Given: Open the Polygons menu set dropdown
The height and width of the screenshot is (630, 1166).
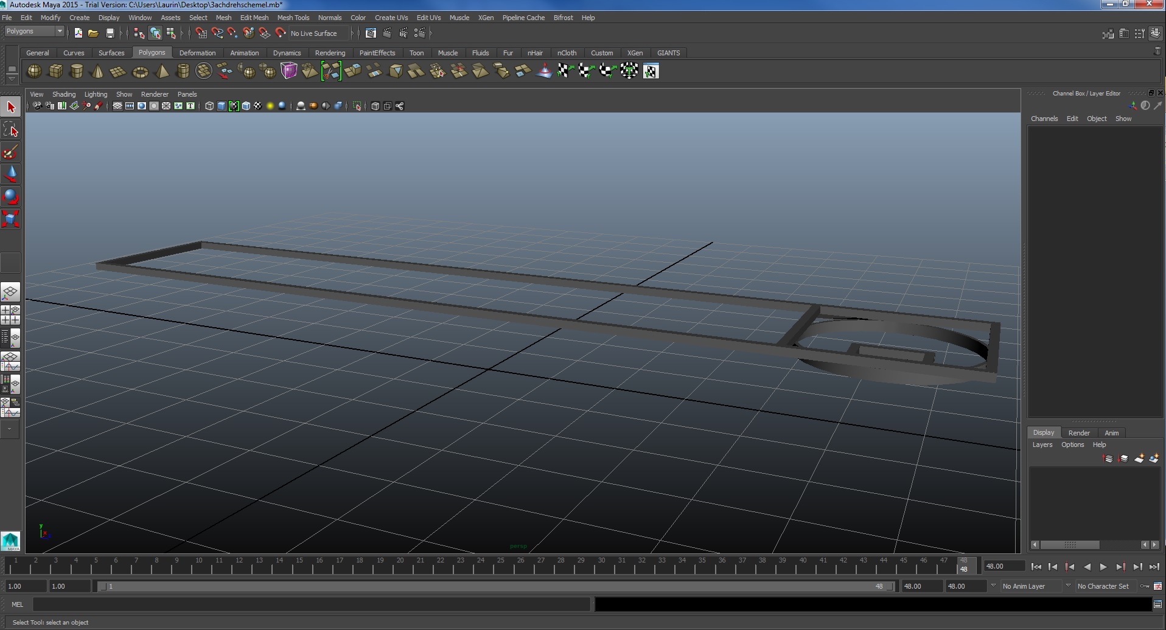Looking at the screenshot, I should 34,32.
